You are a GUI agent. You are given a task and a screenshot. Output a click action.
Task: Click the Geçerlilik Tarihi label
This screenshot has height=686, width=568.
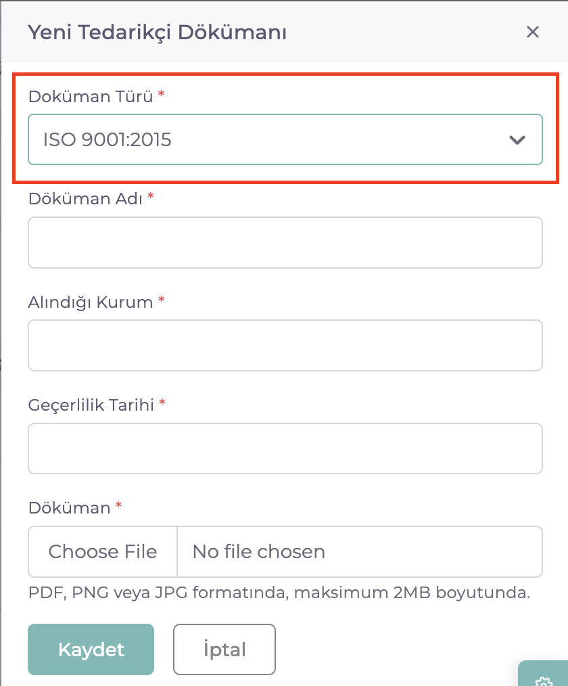click(x=92, y=405)
